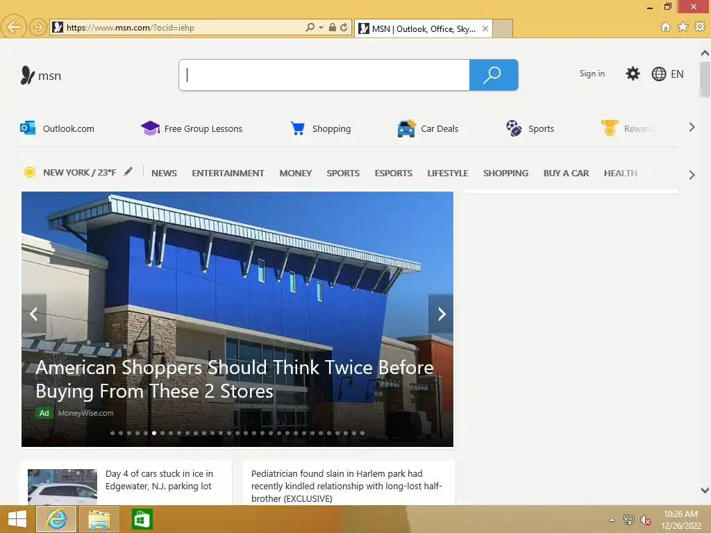Image resolution: width=711 pixels, height=533 pixels.
Task: Close the MSN browser tab
Action: [x=485, y=28]
